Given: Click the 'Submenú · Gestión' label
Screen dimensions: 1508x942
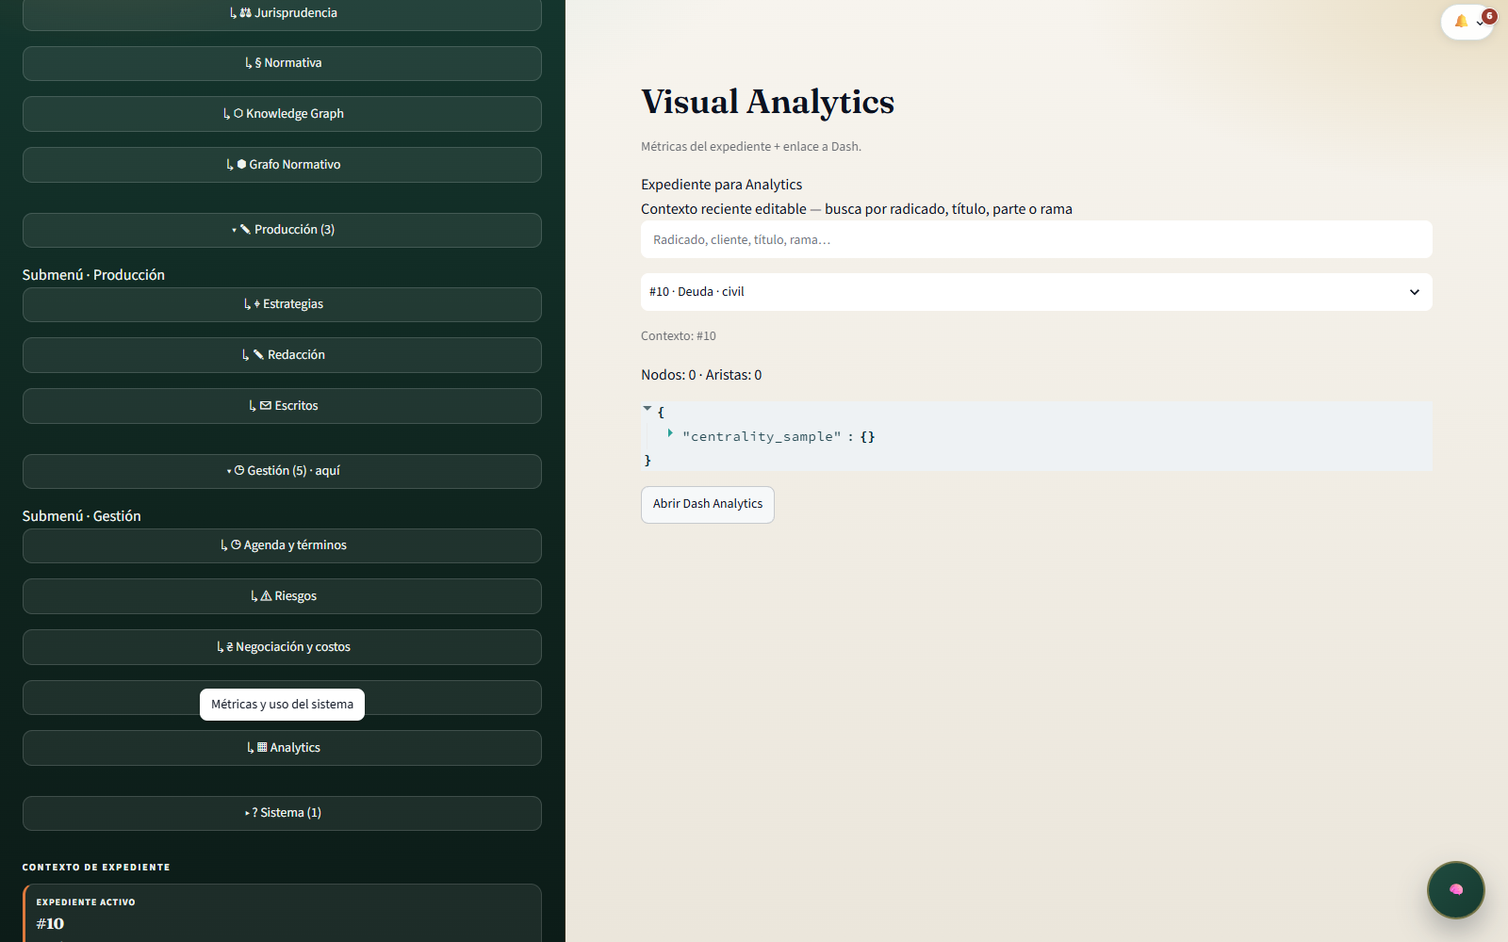Looking at the screenshot, I should pyautogui.click(x=82, y=516).
